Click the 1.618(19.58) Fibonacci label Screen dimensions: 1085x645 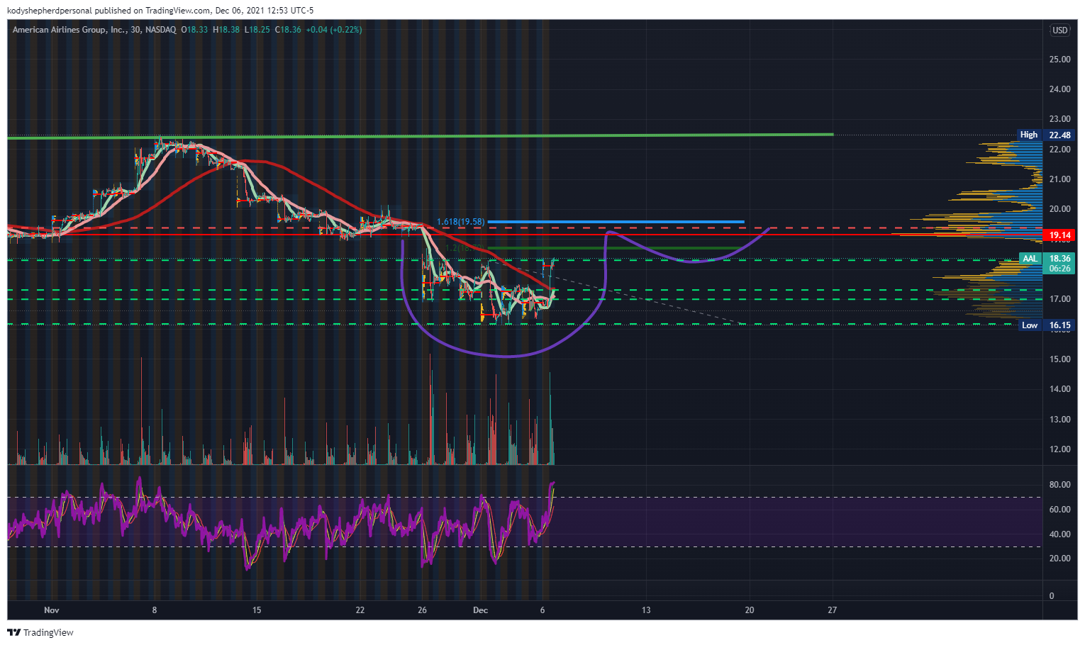coord(460,222)
